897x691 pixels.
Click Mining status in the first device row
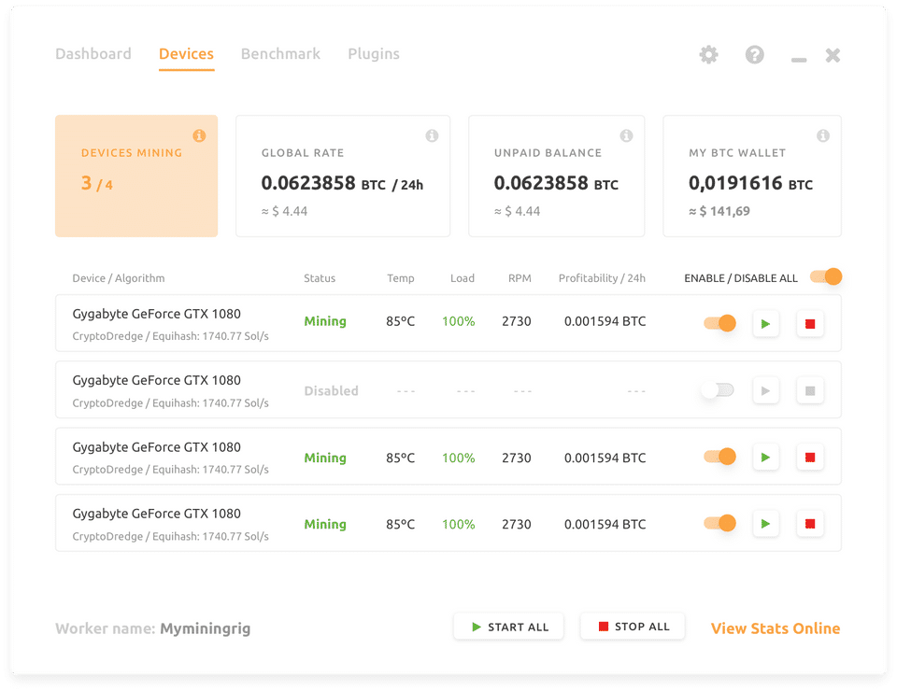pyautogui.click(x=325, y=322)
